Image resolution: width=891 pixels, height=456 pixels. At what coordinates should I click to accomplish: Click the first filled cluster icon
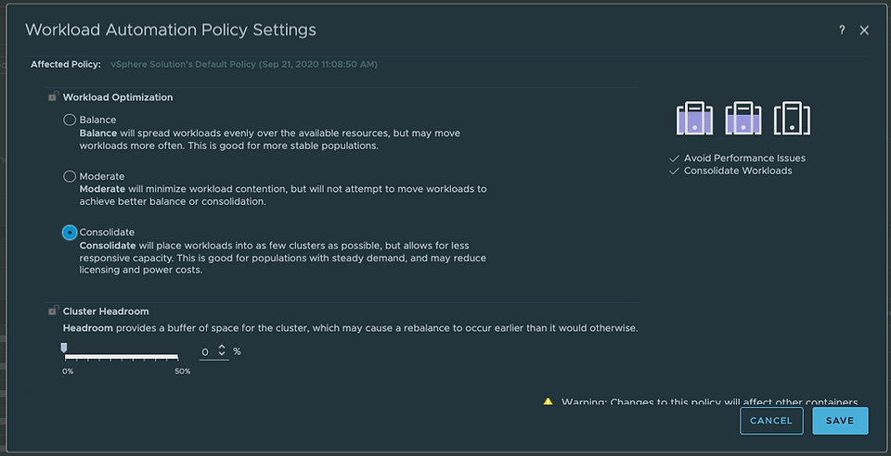[694, 118]
